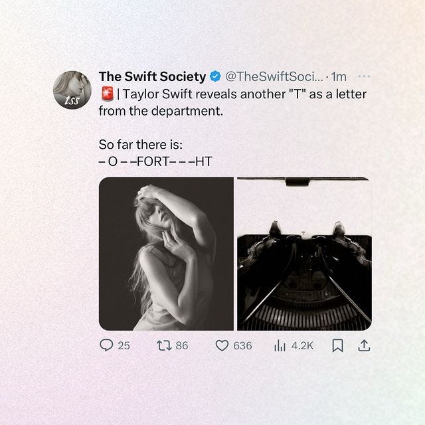Bookmark this tweet
The height and width of the screenshot is (425, 425).
(338, 345)
